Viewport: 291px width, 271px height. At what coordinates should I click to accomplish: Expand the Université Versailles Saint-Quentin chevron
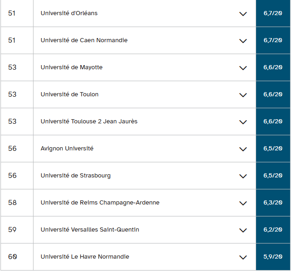point(243,230)
